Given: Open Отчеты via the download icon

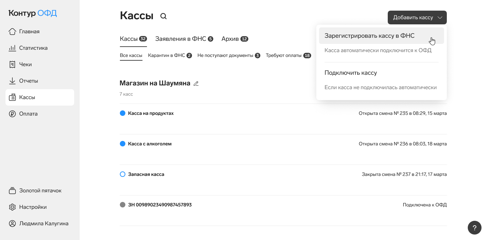Looking at the screenshot, I should (x=12, y=81).
